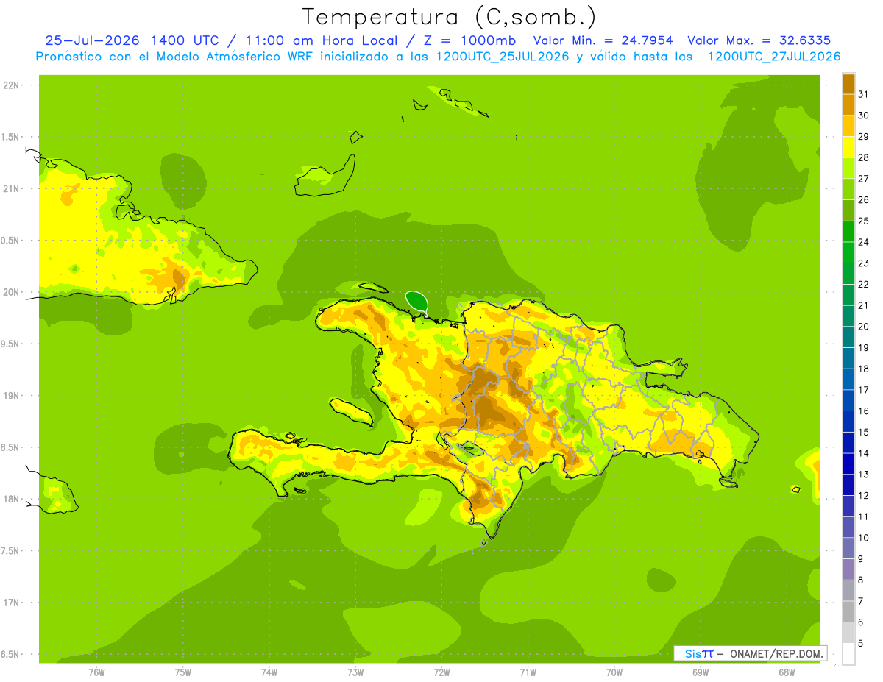Click the legend value "20"
This screenshot has height=682, width=883.
[x=863, y=326]
